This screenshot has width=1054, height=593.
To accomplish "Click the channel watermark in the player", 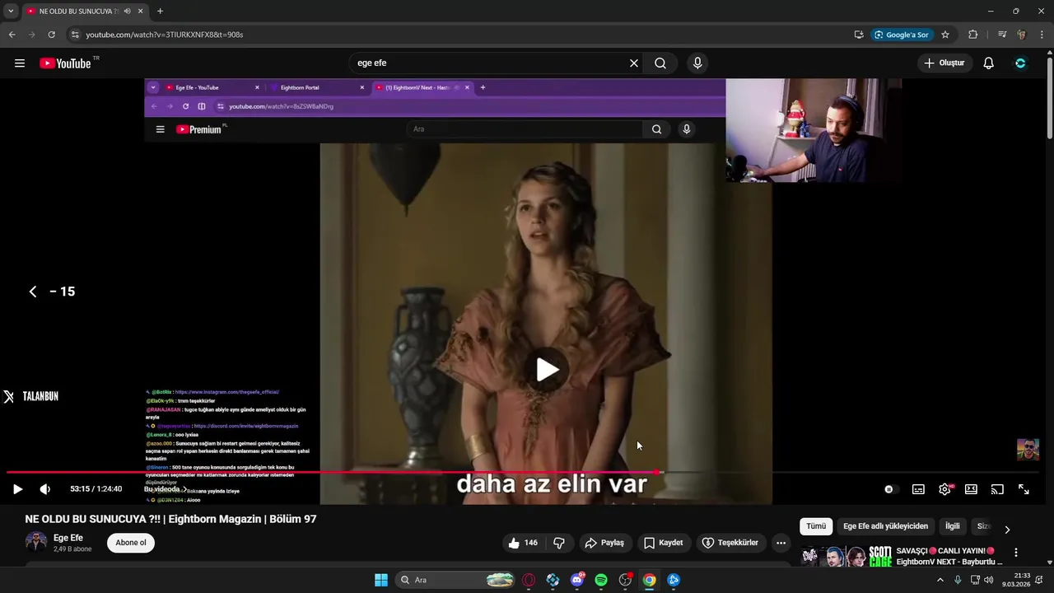I will 1028,450.
